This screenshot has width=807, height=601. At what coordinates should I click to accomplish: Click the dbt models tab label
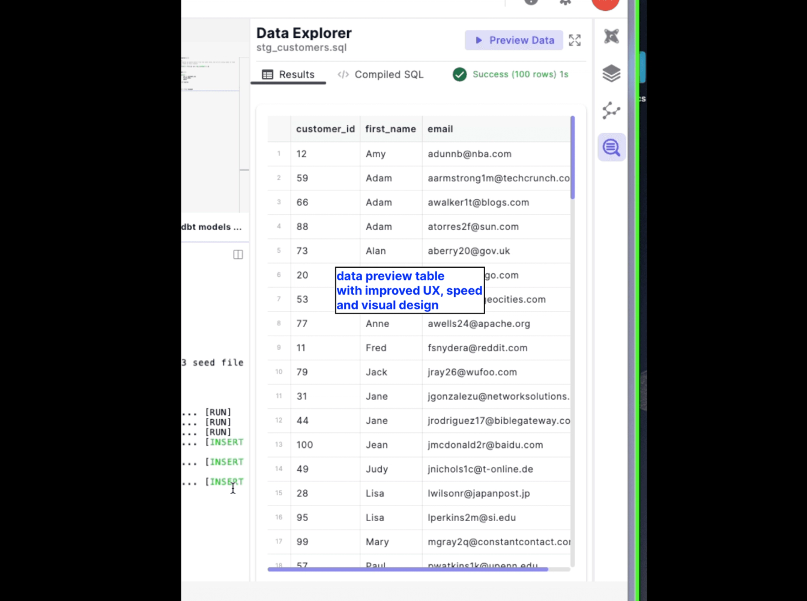point(211,227)
